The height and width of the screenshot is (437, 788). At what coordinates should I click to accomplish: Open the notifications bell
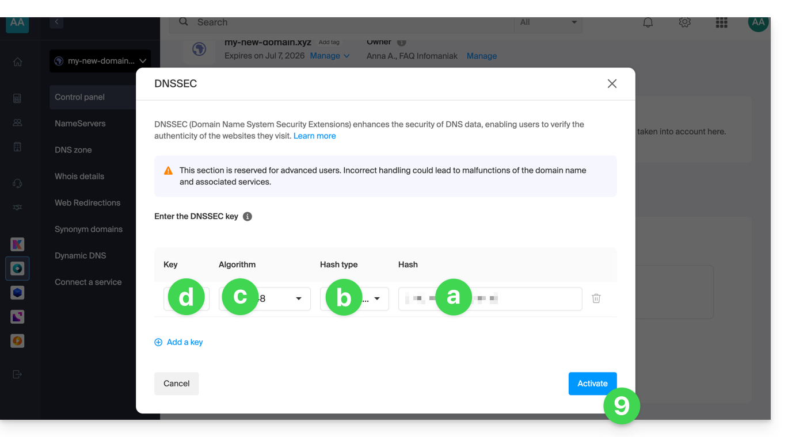coord(648,22)
